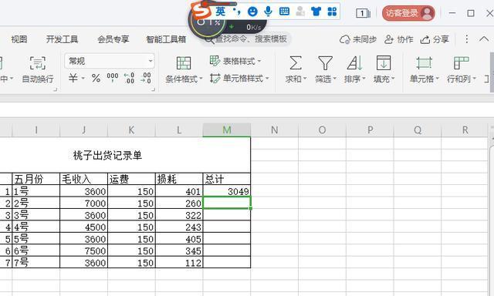
Task: Select column N header
Action: pyautogui.click(x=275, y=130)
